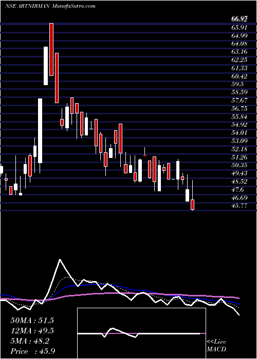Click the NSE ARTNIRMAN MunafaSutra.com title text

tap(50, 6)
